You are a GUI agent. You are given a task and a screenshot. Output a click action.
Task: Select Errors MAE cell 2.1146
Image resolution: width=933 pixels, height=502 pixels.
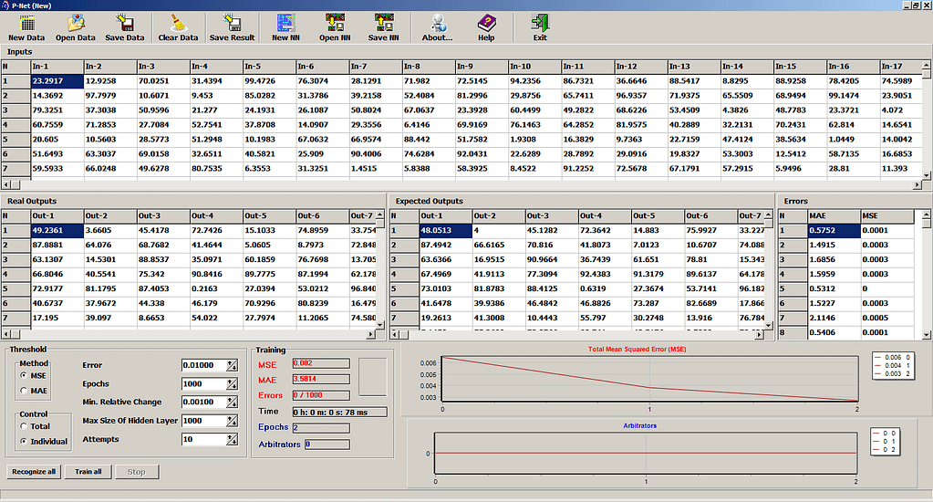[834, 318]
